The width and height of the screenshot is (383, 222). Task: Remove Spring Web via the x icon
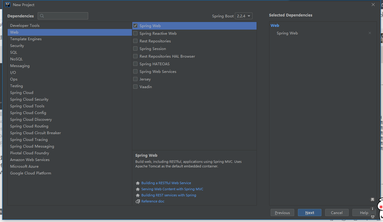click(370, 33)
